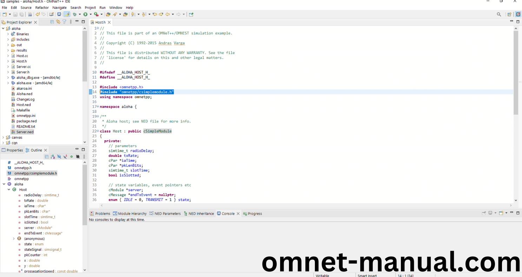Minimize the Properties view
The width and height of the screenshot is (522, 277).
[x=77, y=149]
